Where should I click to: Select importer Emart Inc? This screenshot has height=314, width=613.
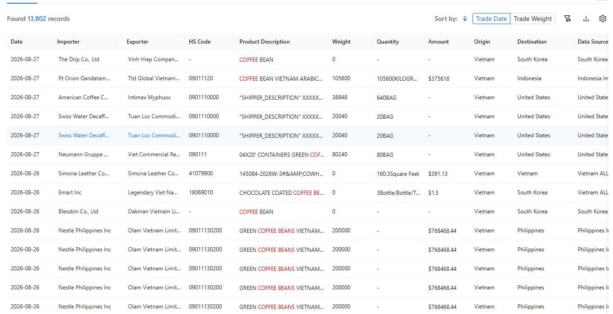tap(70, 192)
